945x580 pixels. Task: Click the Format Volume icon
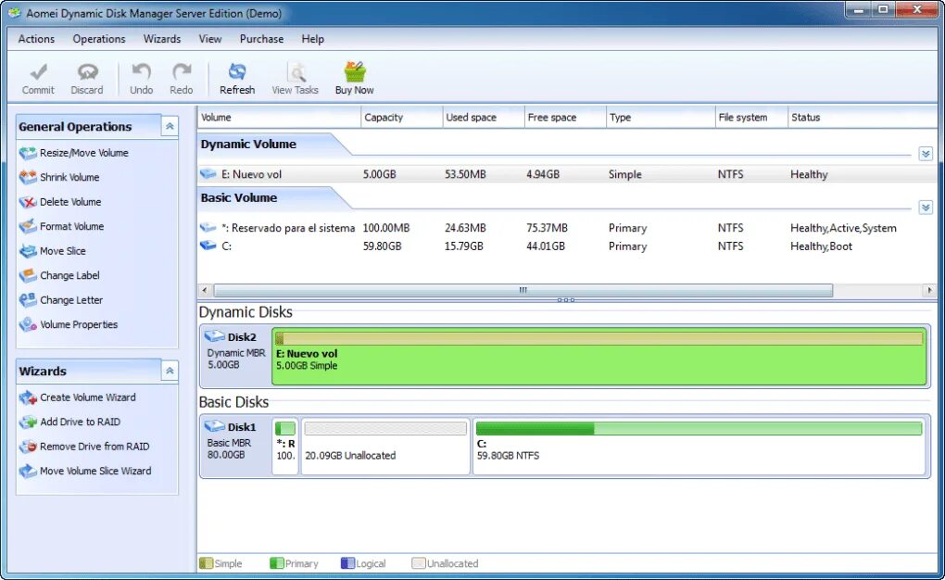click(x=28, y=227)
